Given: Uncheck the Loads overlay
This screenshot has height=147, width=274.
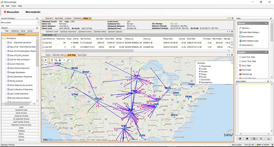Looking at the screenshot, I should (x=200, y=69).
